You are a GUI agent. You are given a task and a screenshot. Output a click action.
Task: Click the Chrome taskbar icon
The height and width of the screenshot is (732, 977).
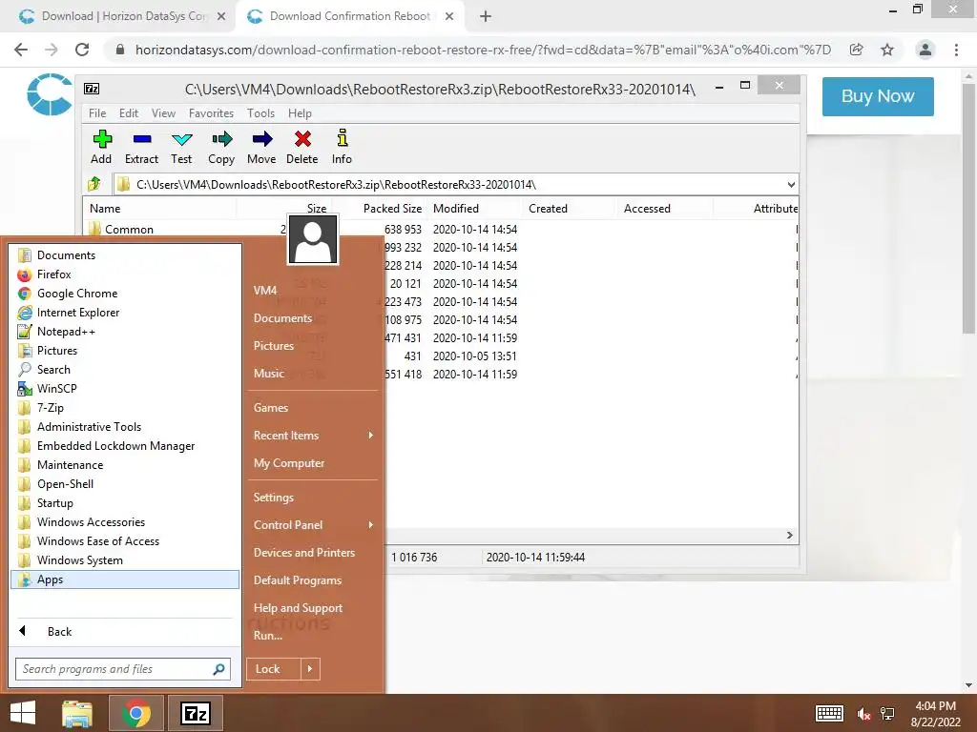(x=136, y=713)
